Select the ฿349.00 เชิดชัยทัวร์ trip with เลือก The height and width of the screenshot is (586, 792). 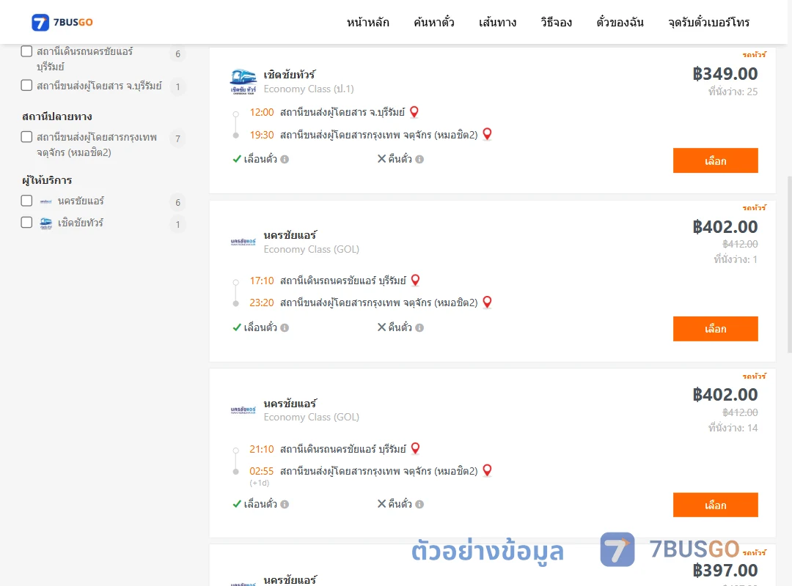click(715, 160)
